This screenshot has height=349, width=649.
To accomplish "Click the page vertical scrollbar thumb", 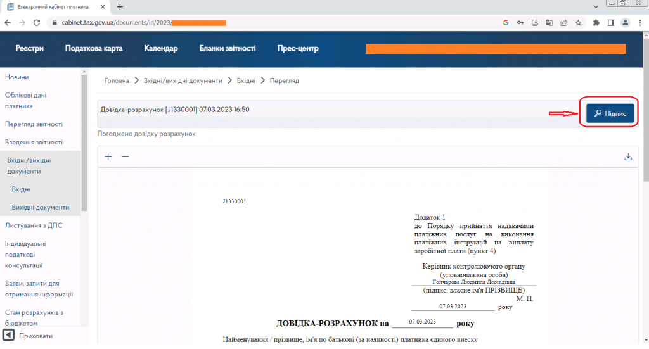I will pos(646,111).
